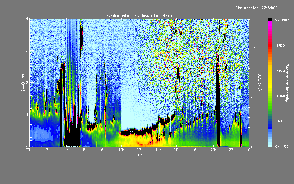Screen dimensions: 294x184
Task: Click the wide black block near 4: UTC
Action: point(72,139)
